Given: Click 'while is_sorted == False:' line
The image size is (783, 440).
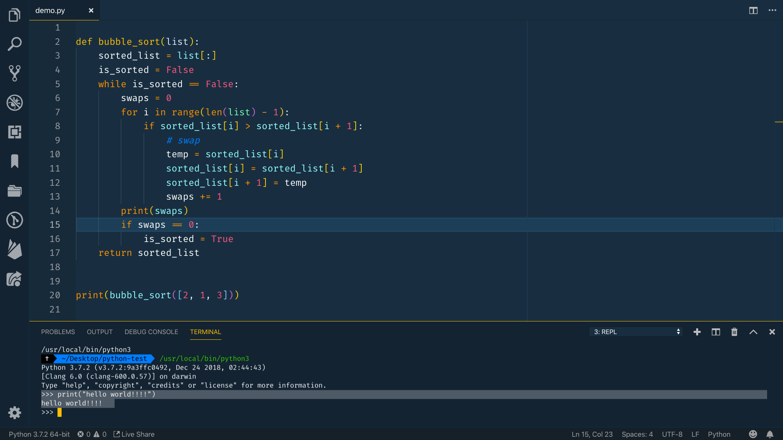Looking at the screenshot, I should pyautogui.click(x=168, y=84).
